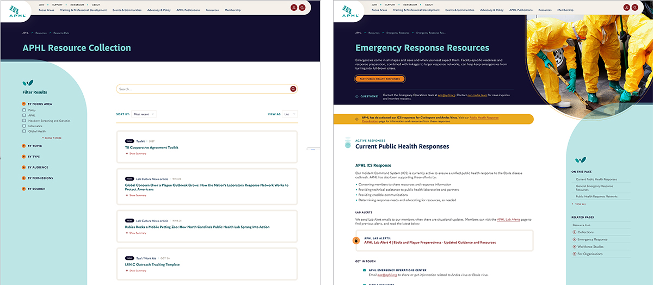Open user account icon on left page
653x285 pixels.
pyautogui.click(x=294, y=8)
